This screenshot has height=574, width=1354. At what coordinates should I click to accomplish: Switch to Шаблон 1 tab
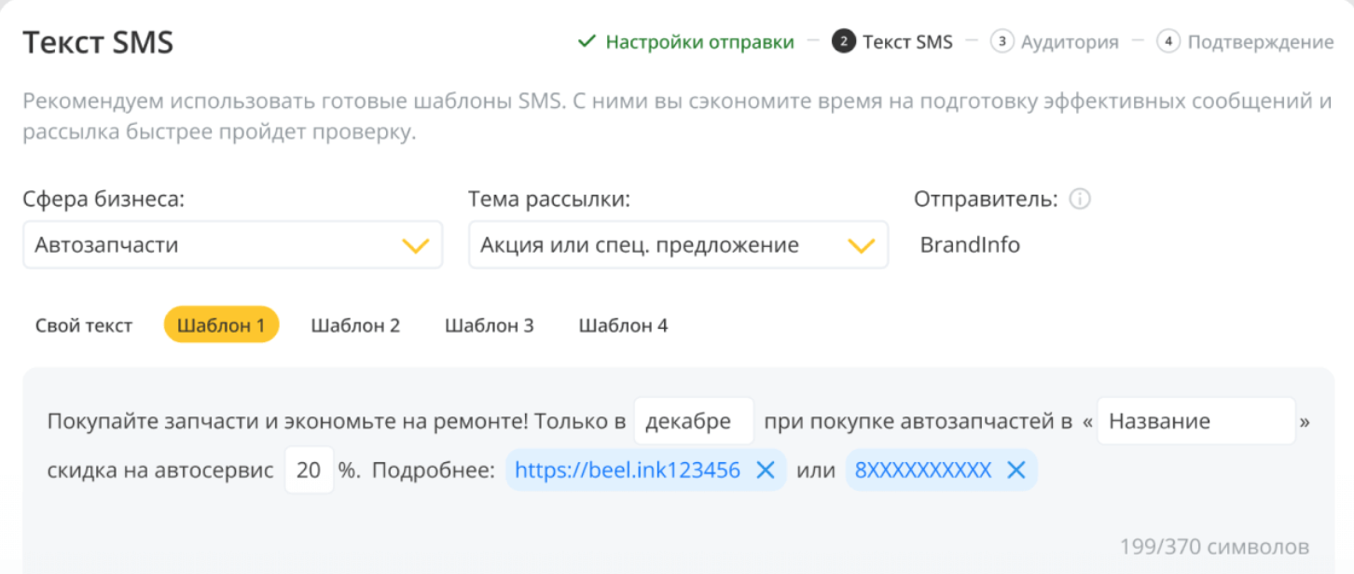click(x=221, y=325)
